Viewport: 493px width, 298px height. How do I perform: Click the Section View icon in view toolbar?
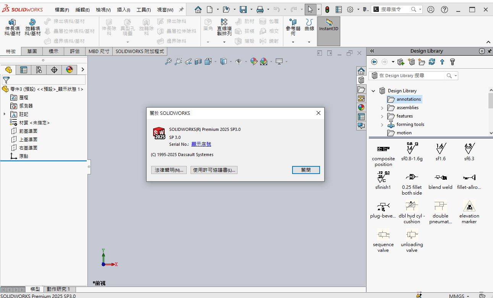(198, 61)
